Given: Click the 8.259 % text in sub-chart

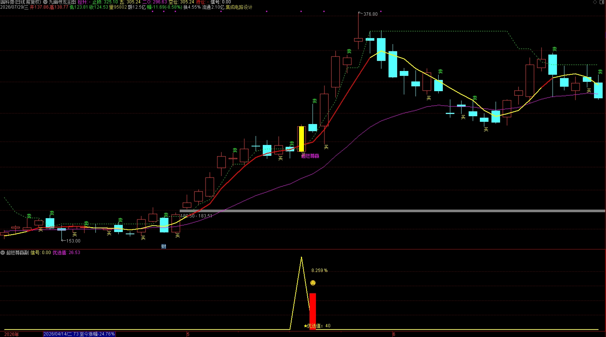Looking at the screenshot, I should 319,270.
